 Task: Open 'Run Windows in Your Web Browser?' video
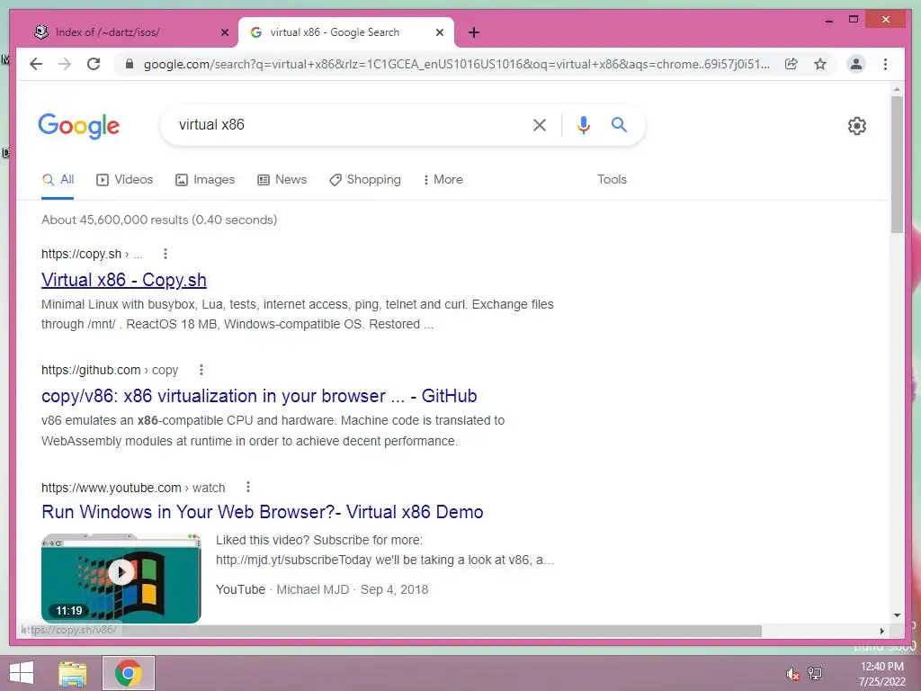pos(262,512)
